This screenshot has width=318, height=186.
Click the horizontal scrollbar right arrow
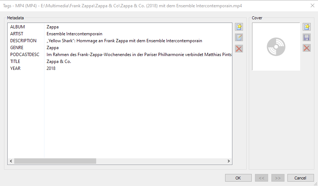pos(229,161)
